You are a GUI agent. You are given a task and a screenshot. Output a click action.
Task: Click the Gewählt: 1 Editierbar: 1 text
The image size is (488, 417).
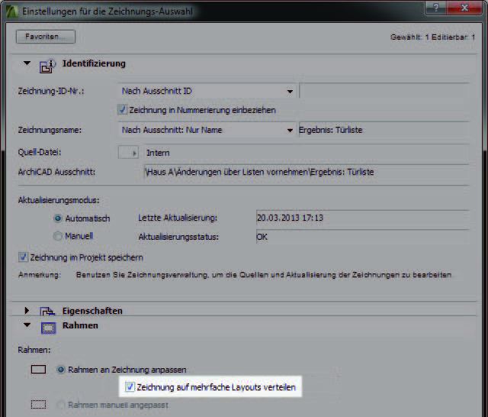pos(432,37)
